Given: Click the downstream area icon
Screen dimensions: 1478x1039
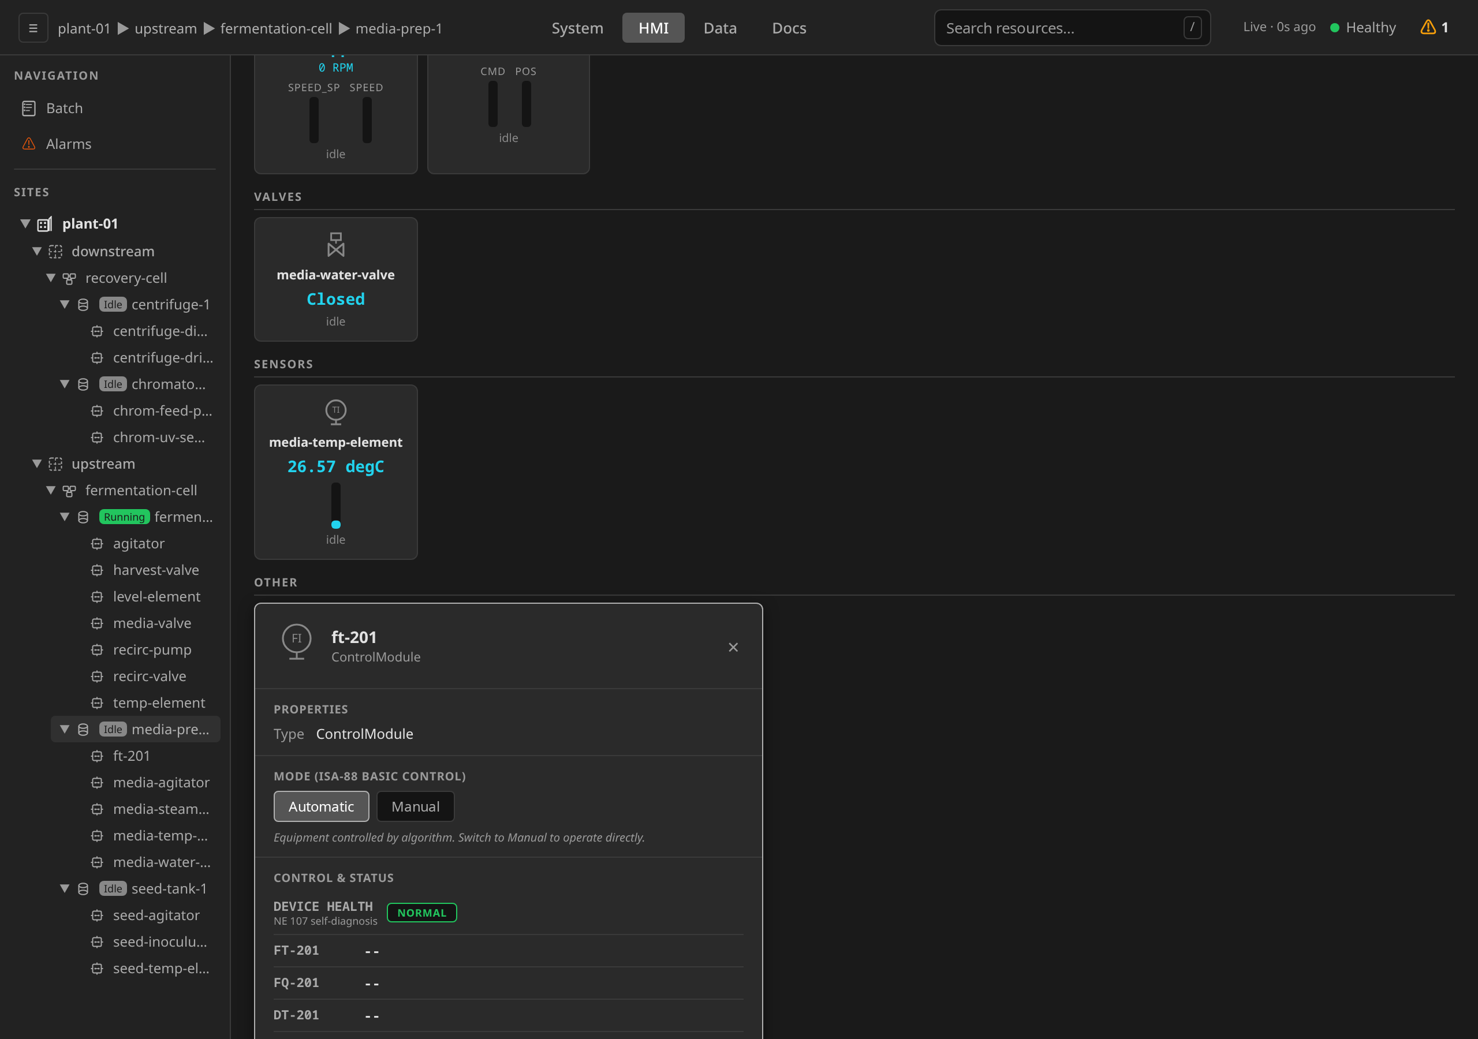Looking at the screenshot, I should click(56, 251).
